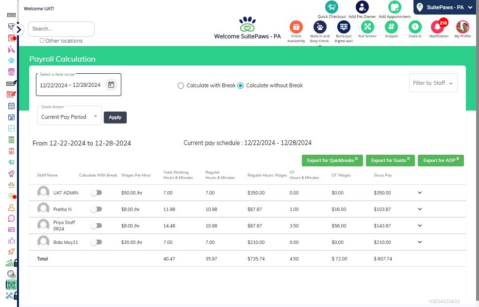
Task: Check the Other locations checkbox
Action: 42,41
